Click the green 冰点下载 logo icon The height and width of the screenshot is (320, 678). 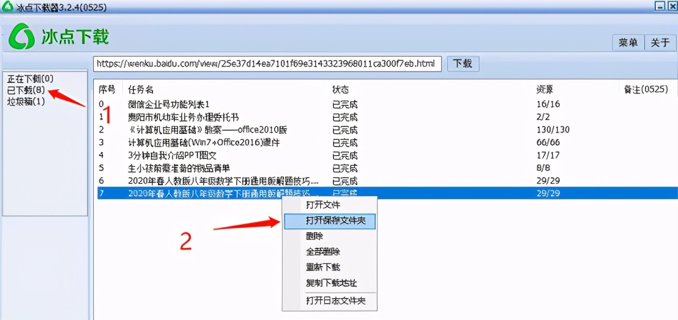[21, 36]
